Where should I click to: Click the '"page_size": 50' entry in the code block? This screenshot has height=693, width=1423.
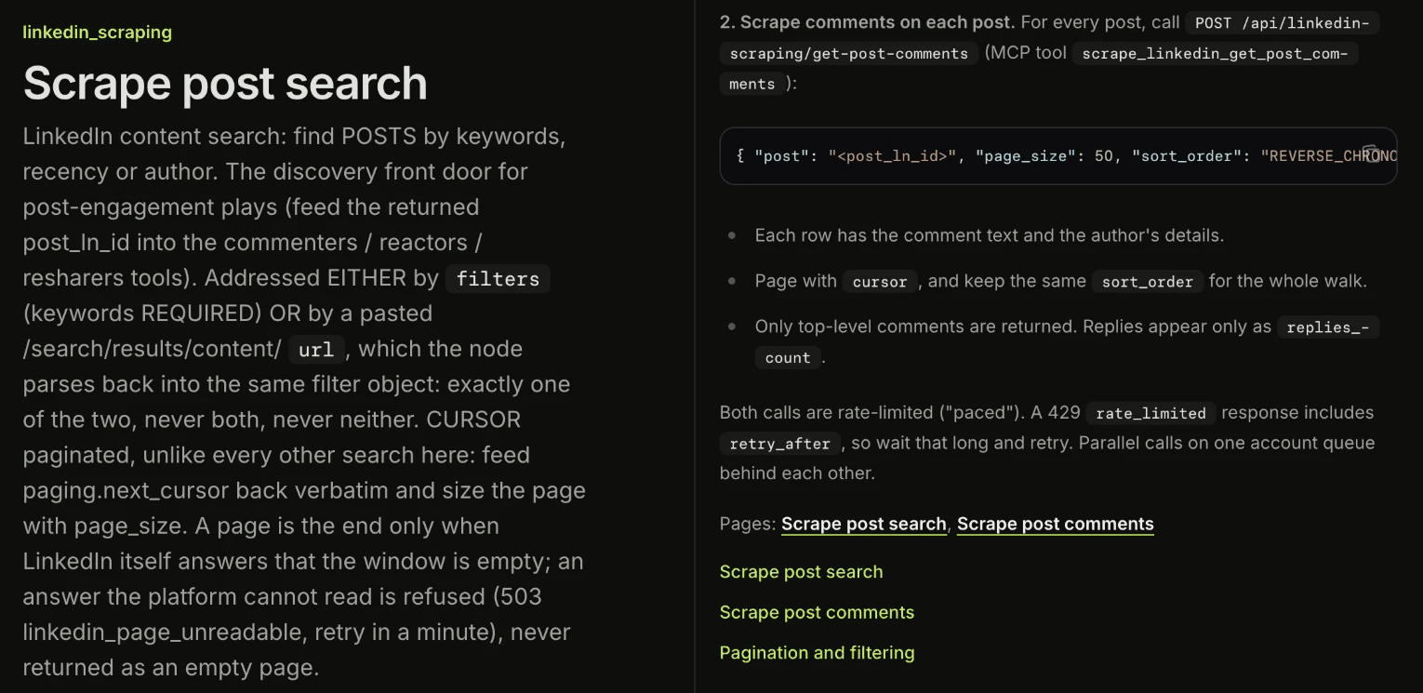click(x=1044, y=156)
